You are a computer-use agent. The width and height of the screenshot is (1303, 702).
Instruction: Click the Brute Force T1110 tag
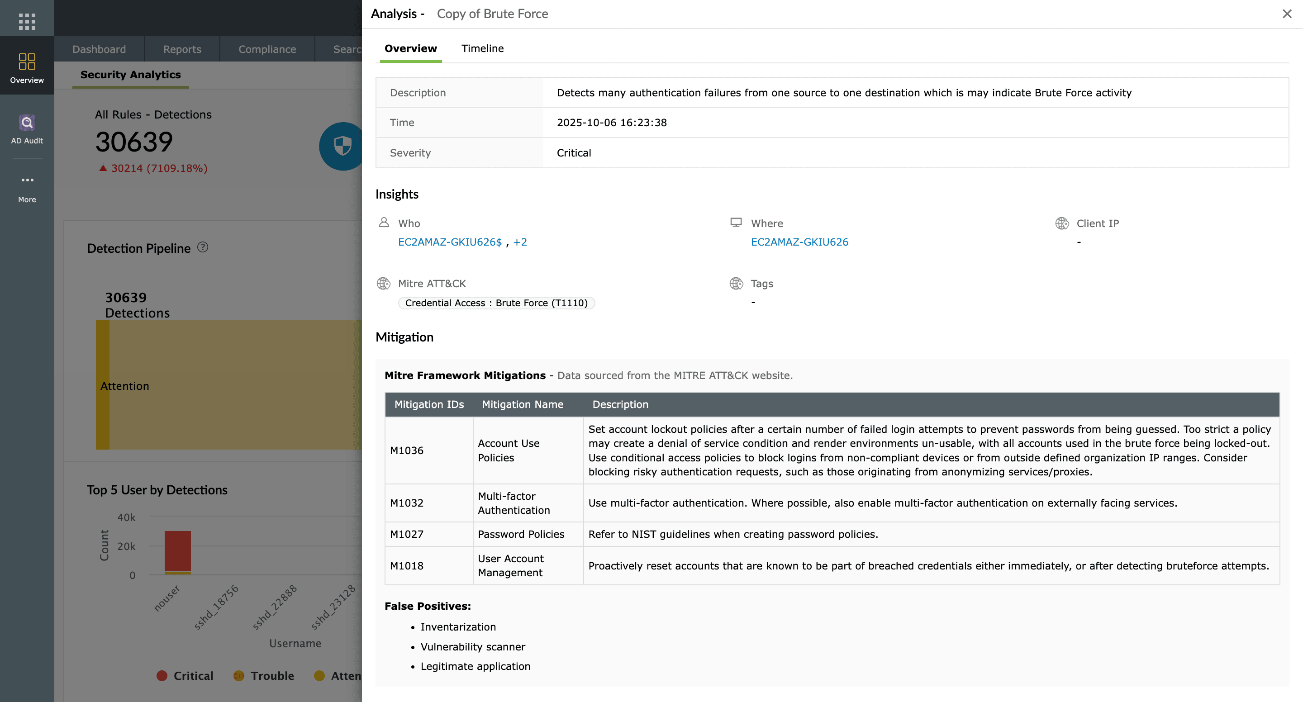pos(496,303)
